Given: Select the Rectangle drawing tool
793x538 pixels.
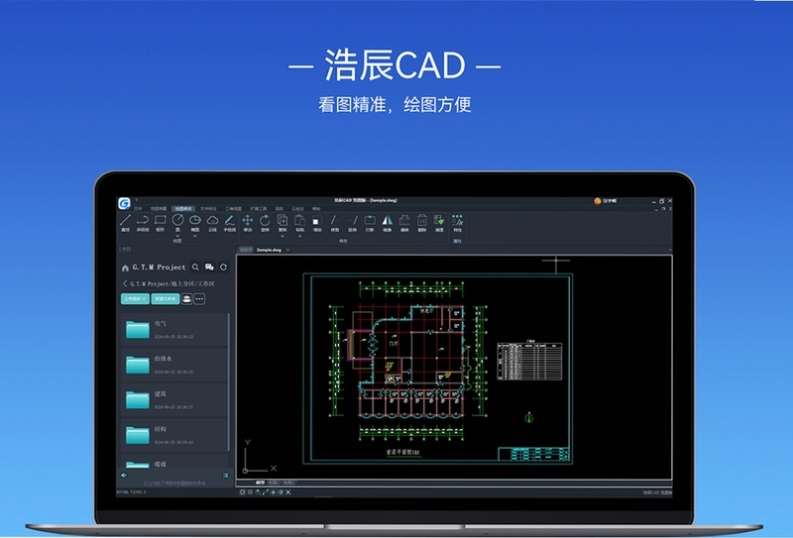Looking at the screenshot, I should [x=161, y=223].
